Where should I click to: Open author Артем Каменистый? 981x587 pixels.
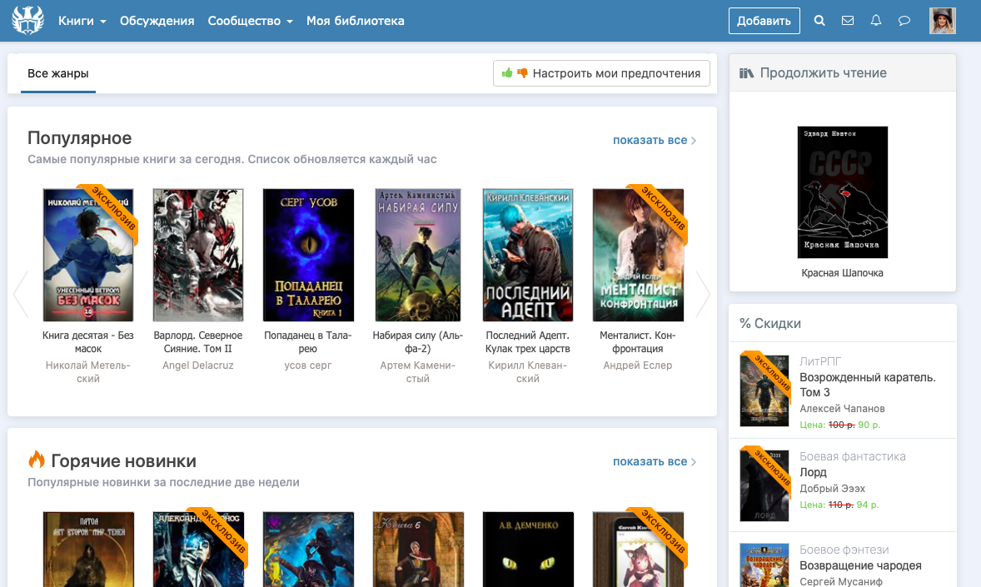(418, 371)
